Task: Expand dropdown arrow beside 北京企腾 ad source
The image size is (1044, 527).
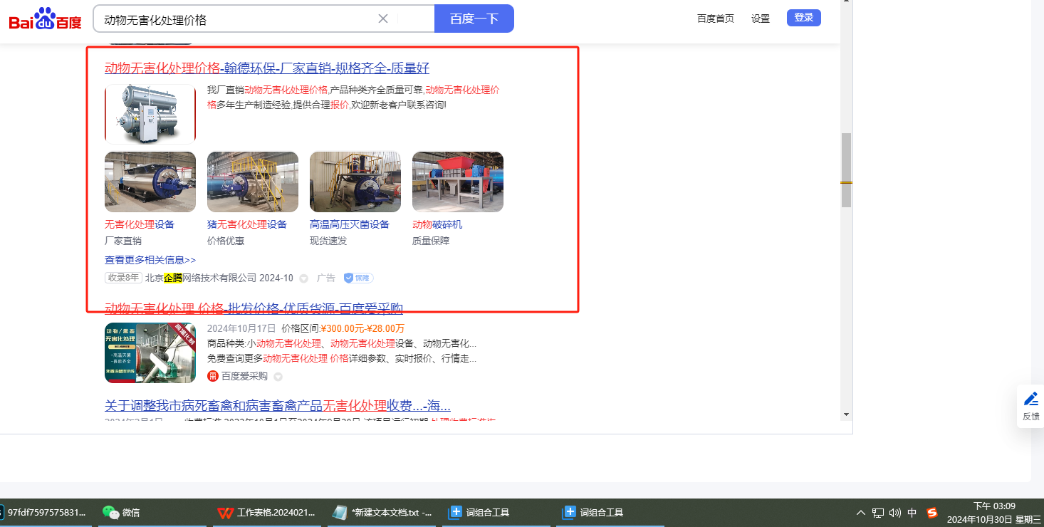Action: click(304, 278)
